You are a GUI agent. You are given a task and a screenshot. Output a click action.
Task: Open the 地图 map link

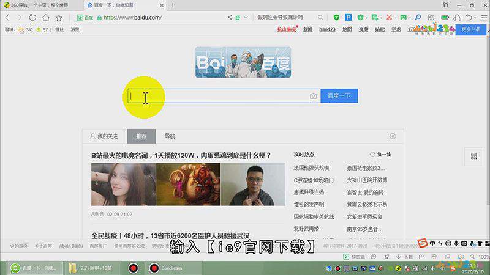tap(347, 29)
